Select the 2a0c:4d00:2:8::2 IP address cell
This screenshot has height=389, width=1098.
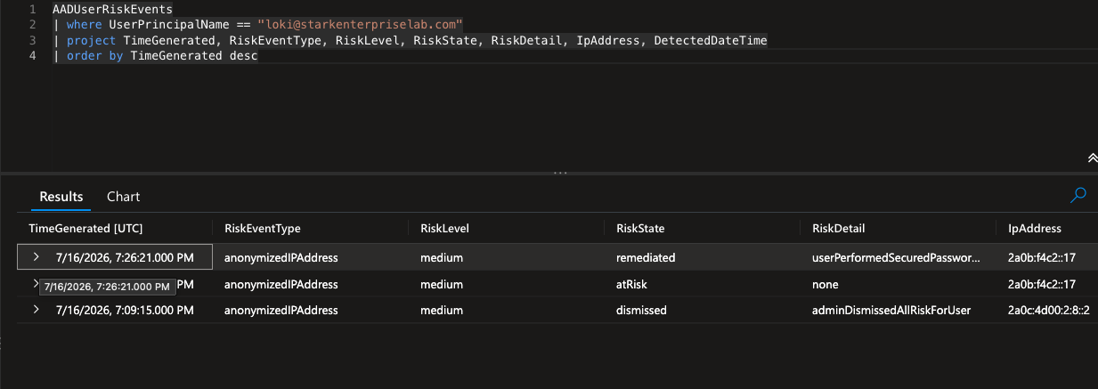tap(1047, 310)
